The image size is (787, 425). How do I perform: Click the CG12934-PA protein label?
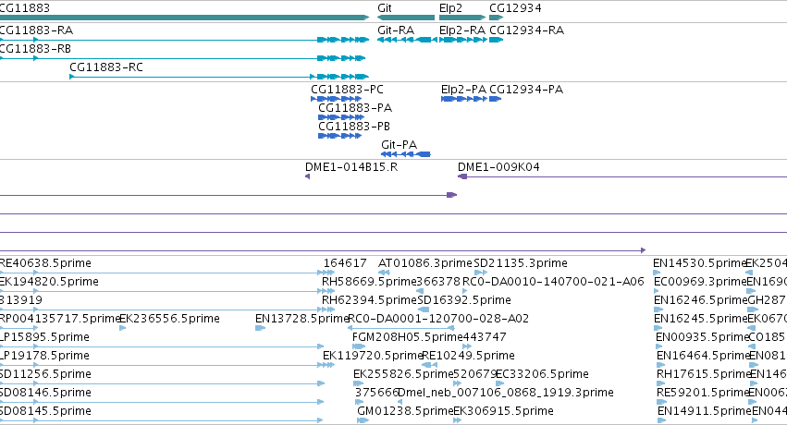(526, 90)
